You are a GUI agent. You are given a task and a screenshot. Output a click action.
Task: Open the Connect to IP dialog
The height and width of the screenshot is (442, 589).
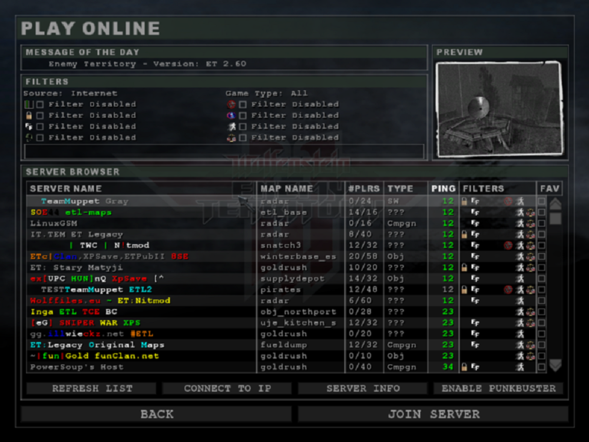click(227, 388)
